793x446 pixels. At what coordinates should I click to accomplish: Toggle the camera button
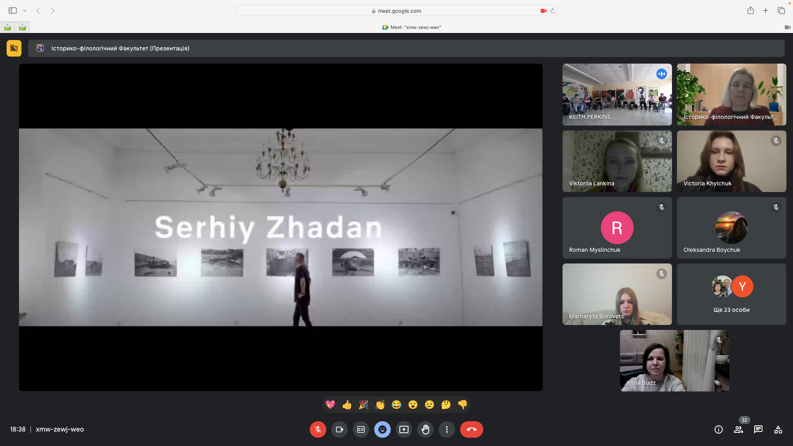tap(340, 429)
